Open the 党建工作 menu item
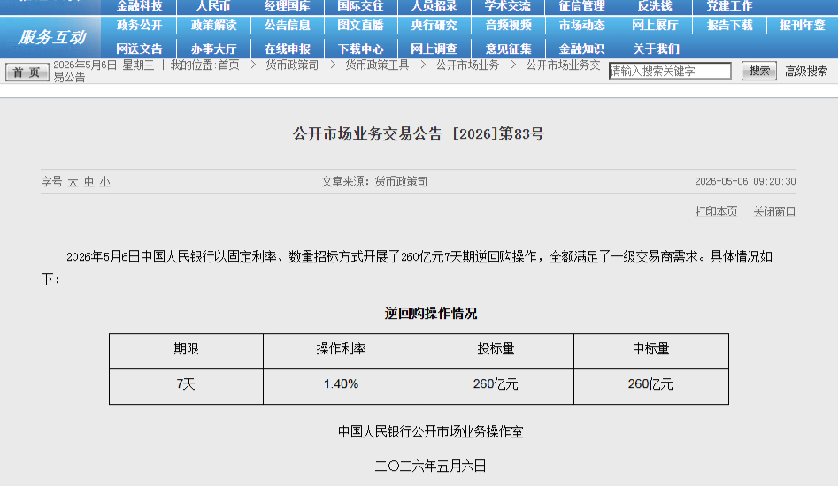Screen dimensions: 838x486 point(729,6)
